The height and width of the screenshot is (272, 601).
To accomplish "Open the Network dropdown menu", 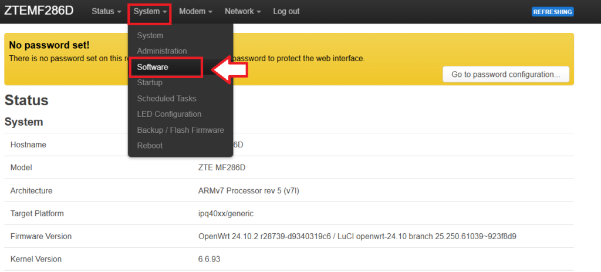I will click(243, 12).
